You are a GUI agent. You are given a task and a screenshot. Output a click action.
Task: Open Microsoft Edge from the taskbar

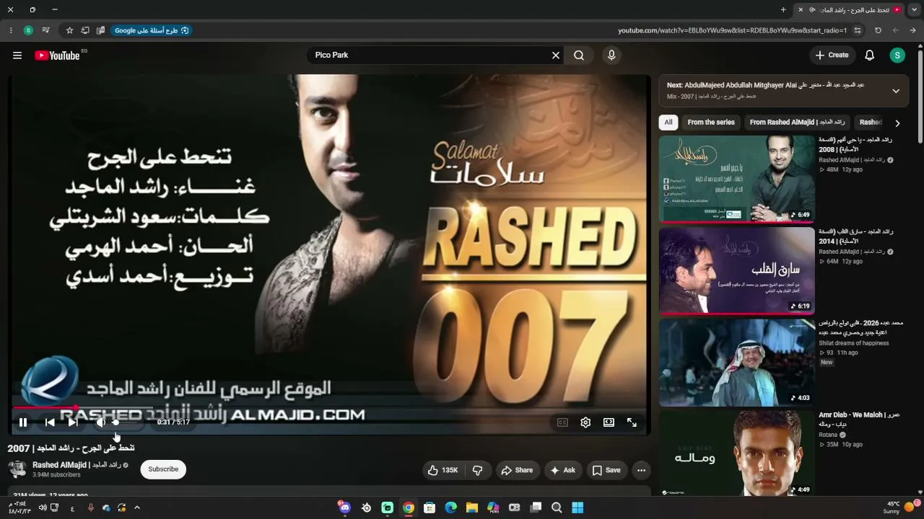pos(450,507)
